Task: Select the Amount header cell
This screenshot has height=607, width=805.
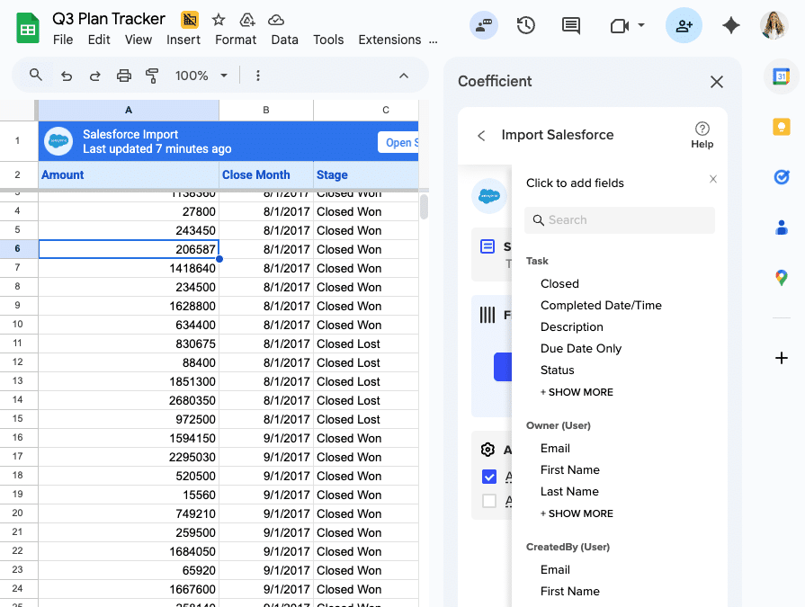Action: 129,175
